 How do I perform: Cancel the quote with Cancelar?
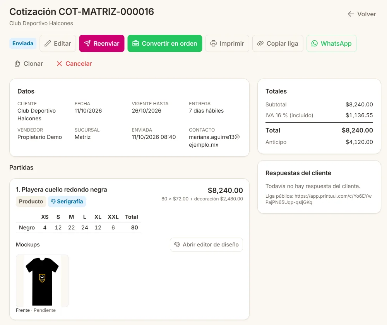tap(74, 64)
